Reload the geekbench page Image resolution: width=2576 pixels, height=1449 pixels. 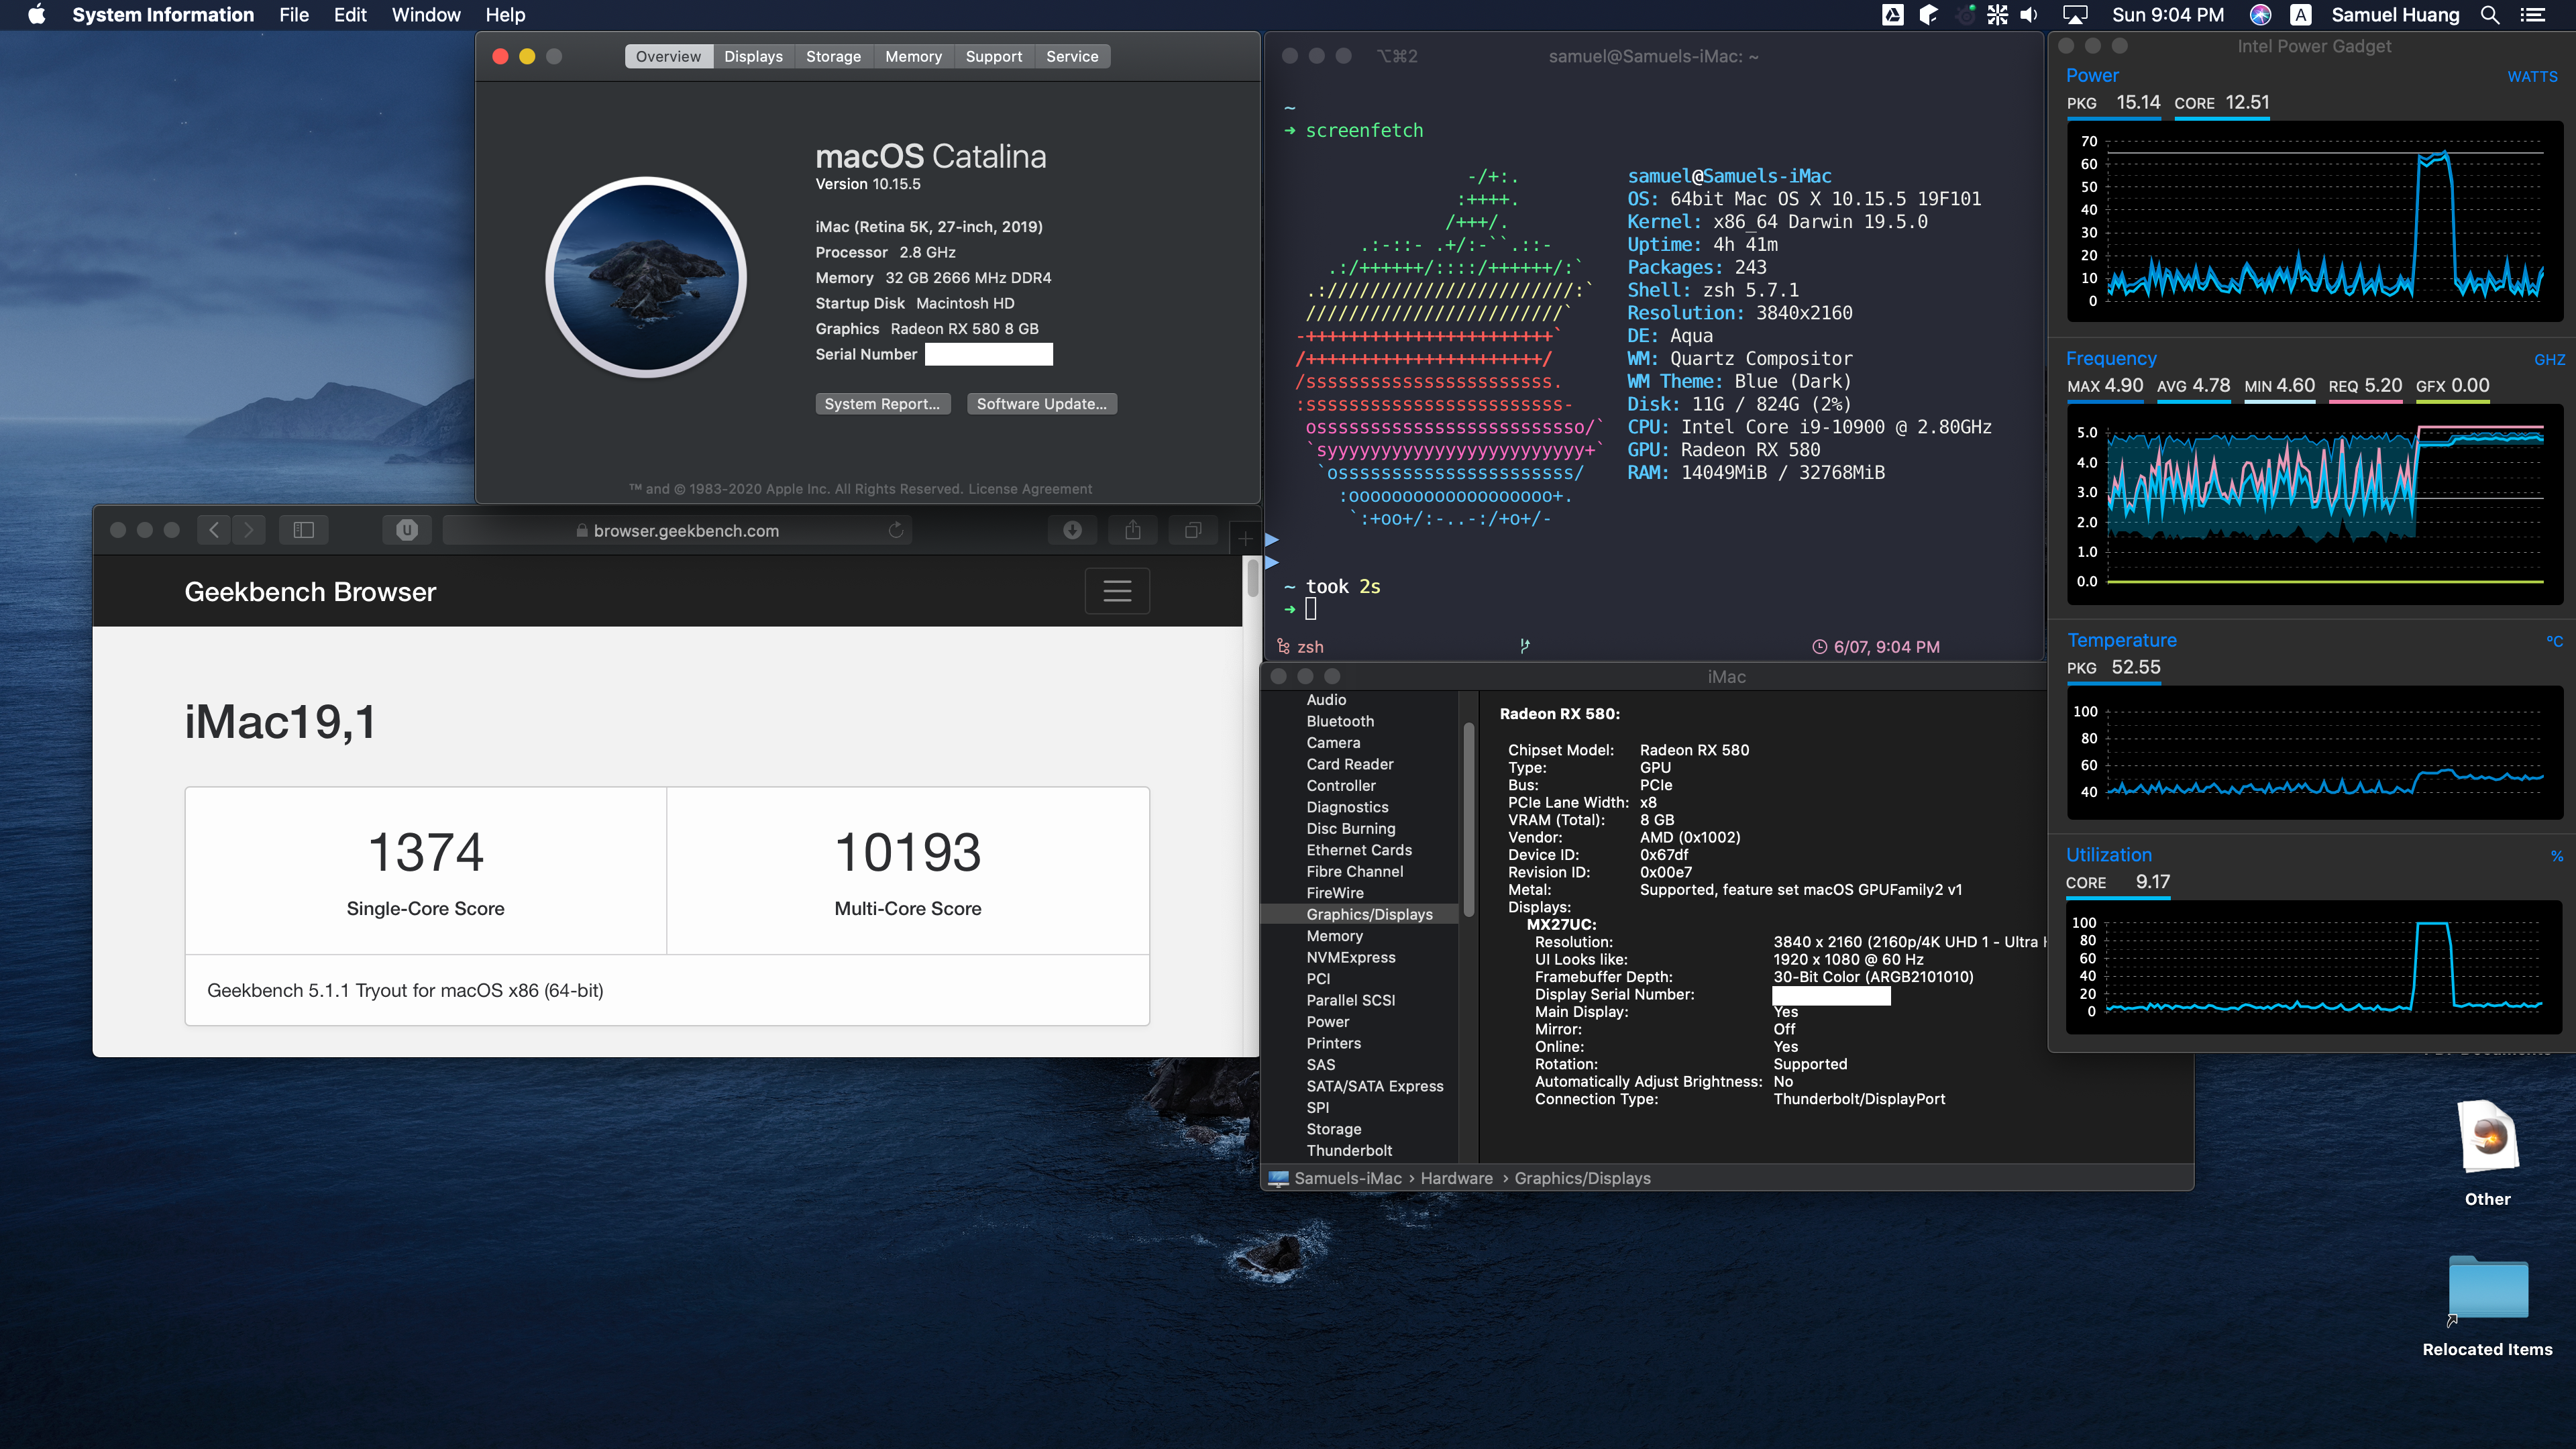tap(895, 530)
